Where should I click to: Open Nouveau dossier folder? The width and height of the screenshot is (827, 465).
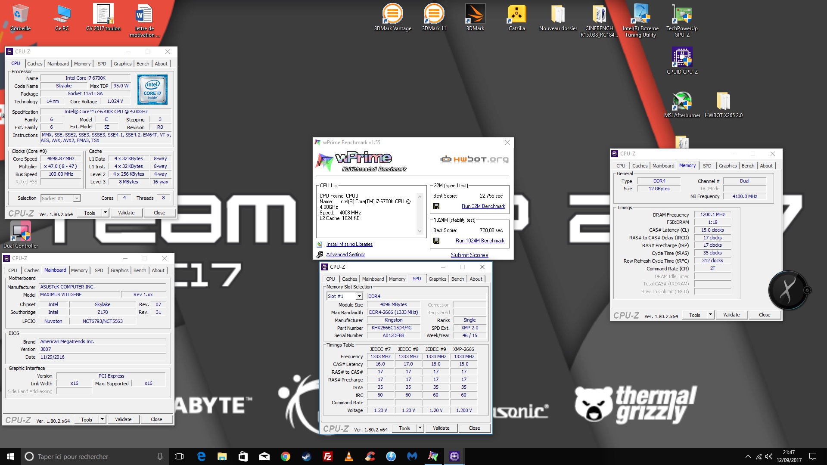[558, 18]
